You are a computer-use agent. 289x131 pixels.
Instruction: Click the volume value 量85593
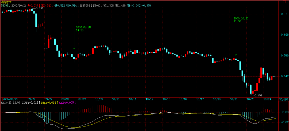coord(85,6)
